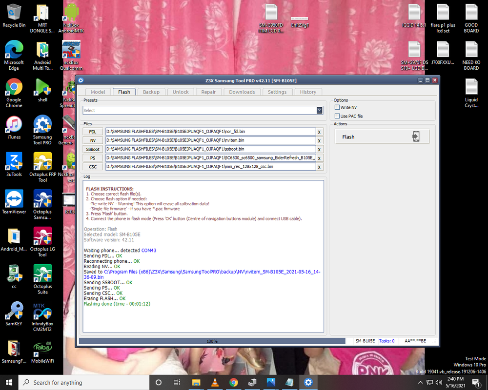Open the SamsungF desktop icon
Screen dimensions: 488x390
tap(14, 351)
